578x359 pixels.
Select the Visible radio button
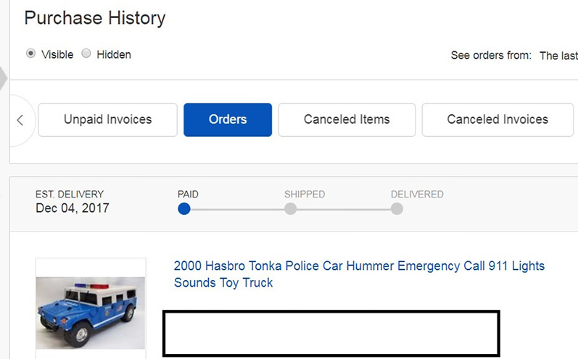click(x=30, y=54)
